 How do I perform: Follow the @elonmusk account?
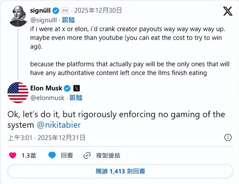click(76, 98)
